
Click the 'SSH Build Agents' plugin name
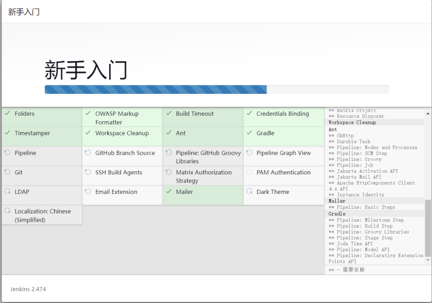tap(119, 172)
